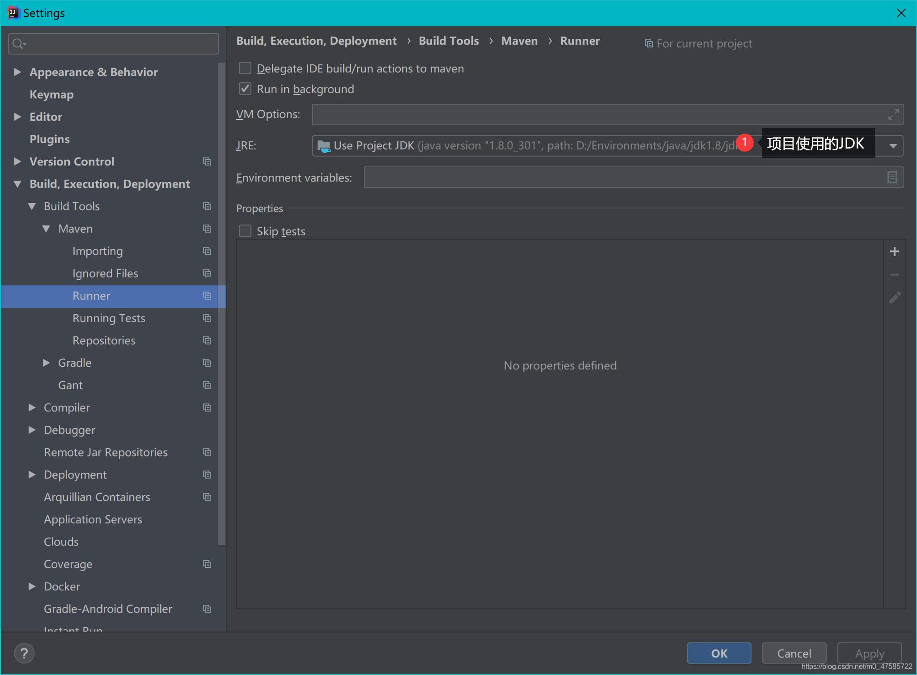Expand the Compiler node
This screenshot has height=675, width=917.
tap(32, 408)
